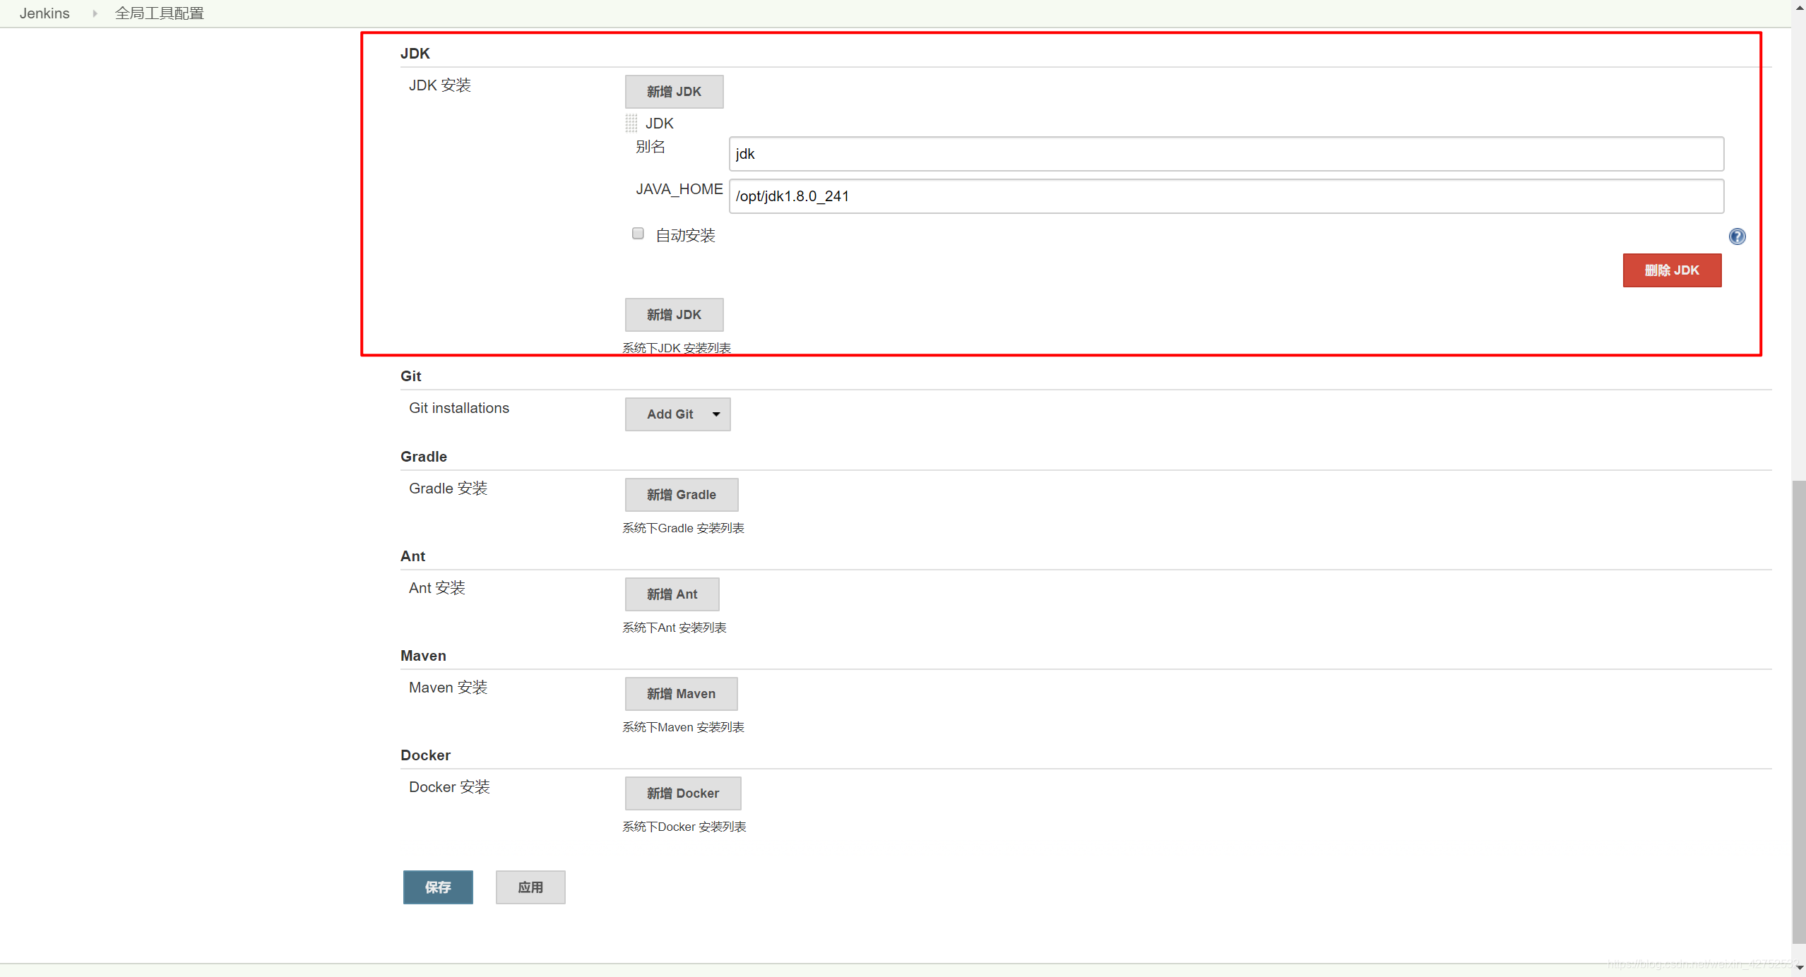1806x977 pixels.
Task: Click the Gradle 安装 label
Action: point(448,488)
